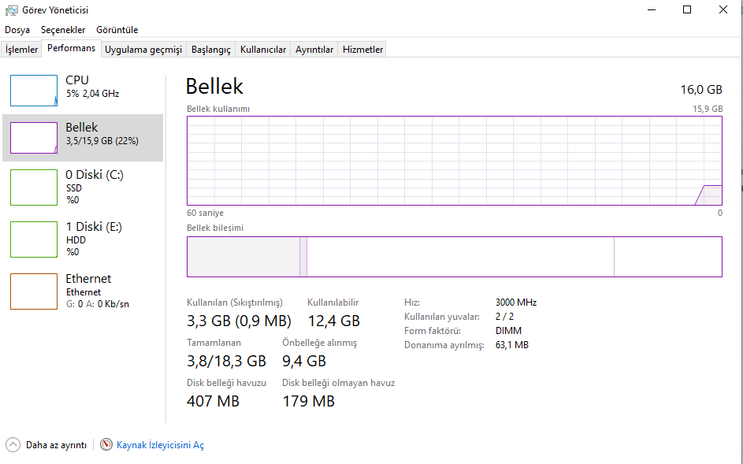Screen dimensions: 743x464
Task: Open the Görüntüle menu
Action: click(x=117, y=30)
